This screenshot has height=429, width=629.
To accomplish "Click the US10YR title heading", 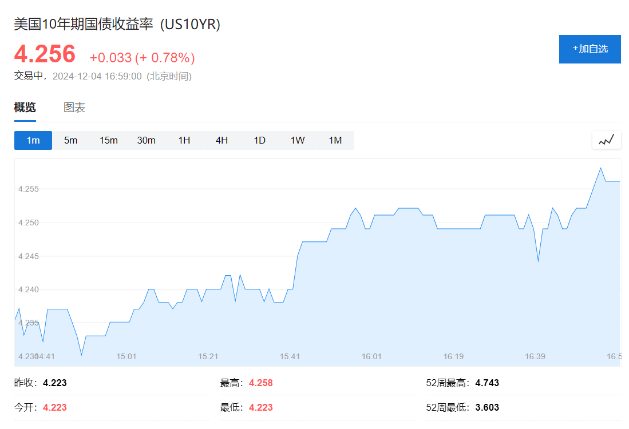I will pyautogui.click(x=117, y=24).
